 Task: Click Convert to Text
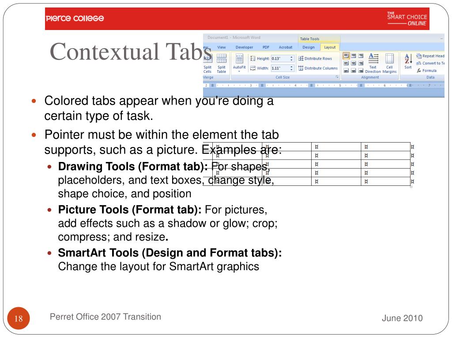[x=430, y=63]
